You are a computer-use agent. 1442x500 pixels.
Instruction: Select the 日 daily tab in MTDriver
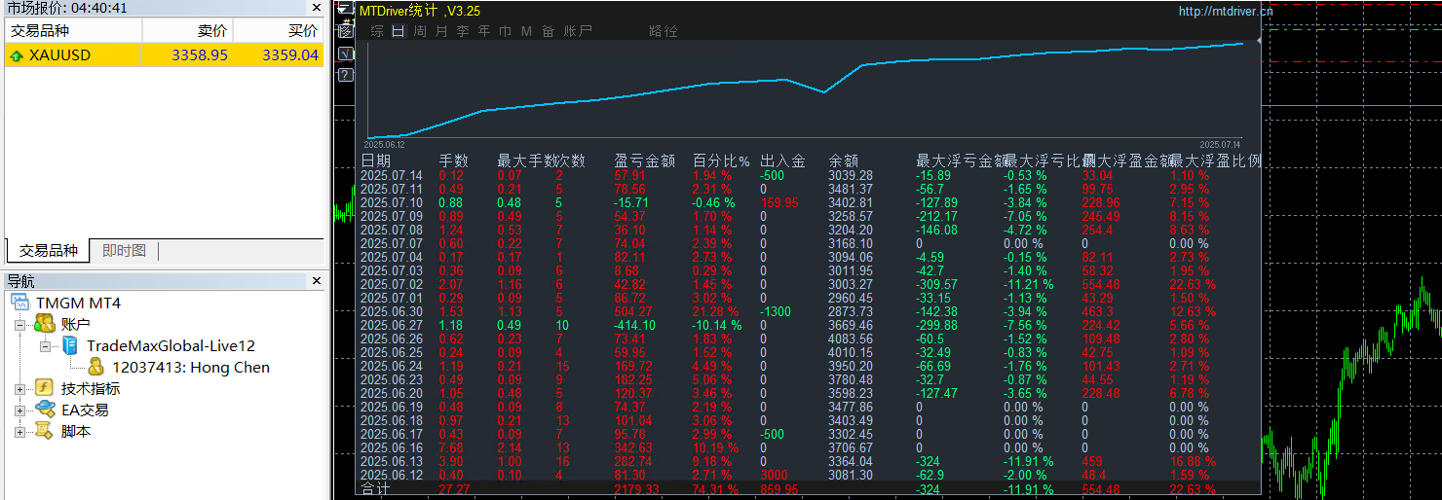pos(398,31)
